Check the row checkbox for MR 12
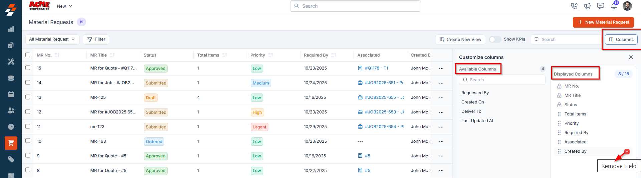Screen dimensions: 641x178 28,111
